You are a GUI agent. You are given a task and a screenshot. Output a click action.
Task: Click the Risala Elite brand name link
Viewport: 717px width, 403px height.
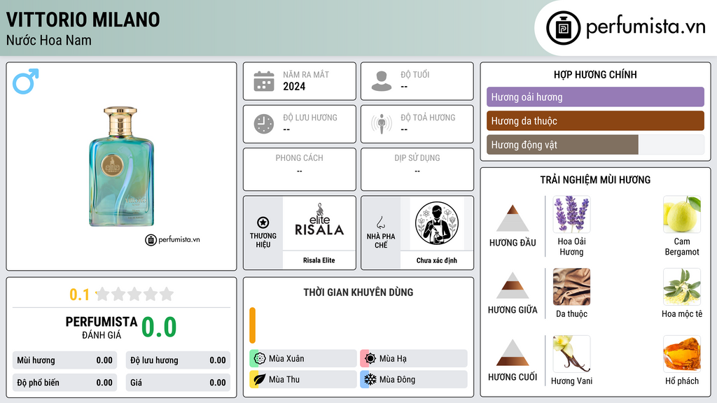[x=319, y=260]
